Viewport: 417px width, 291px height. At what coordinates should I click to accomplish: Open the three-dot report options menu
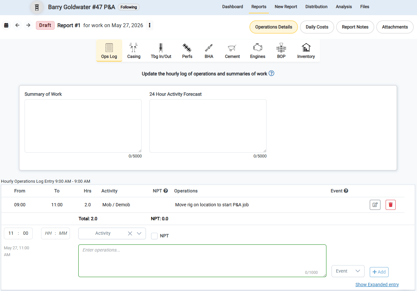tap(149, 25)
